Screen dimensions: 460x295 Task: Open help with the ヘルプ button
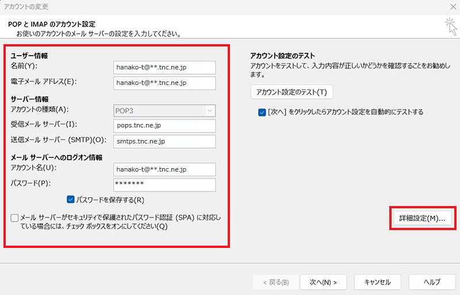coord(431,282)
